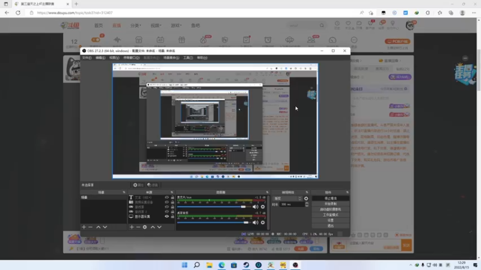Select the 场景 entry in the Scenes list

103,197
